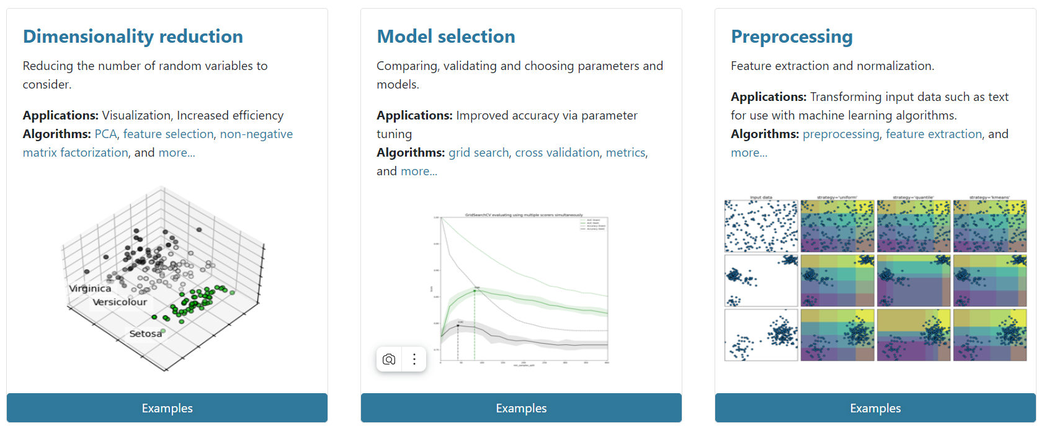Open Dimensionality reduction heading link

[133, 37]
